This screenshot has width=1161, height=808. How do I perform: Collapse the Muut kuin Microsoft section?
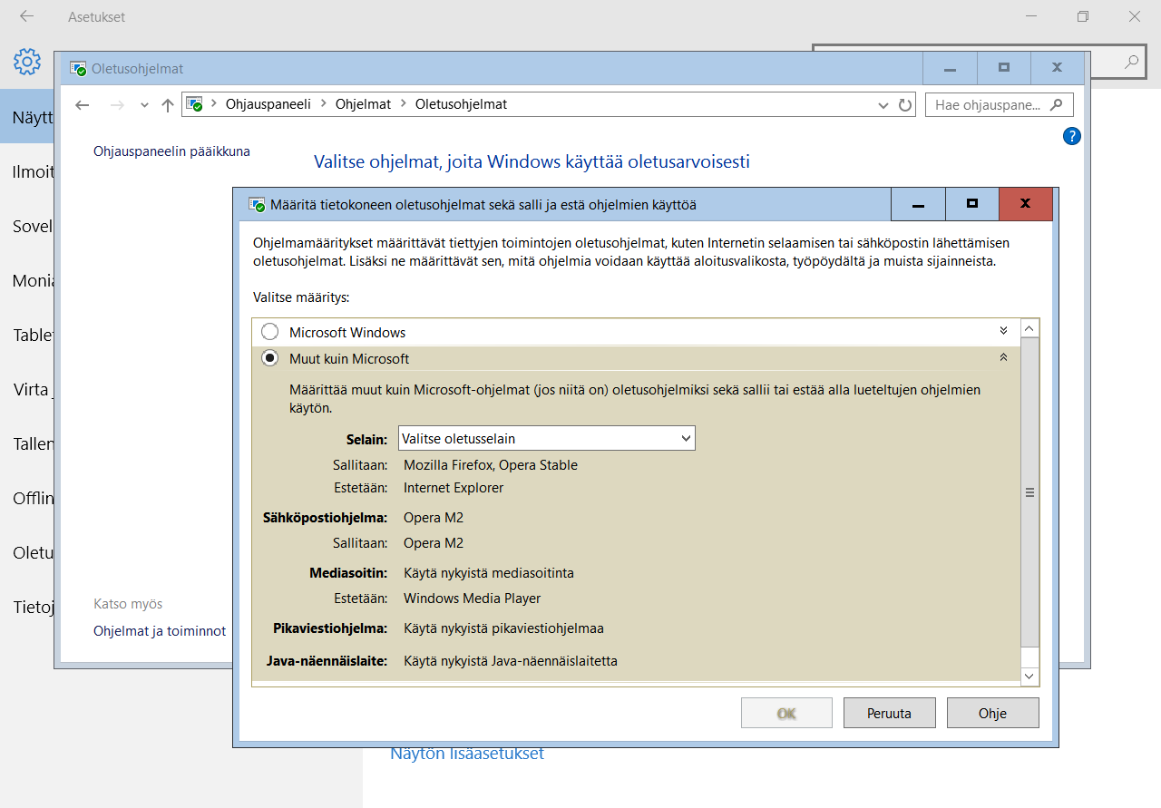[1003, 357]
